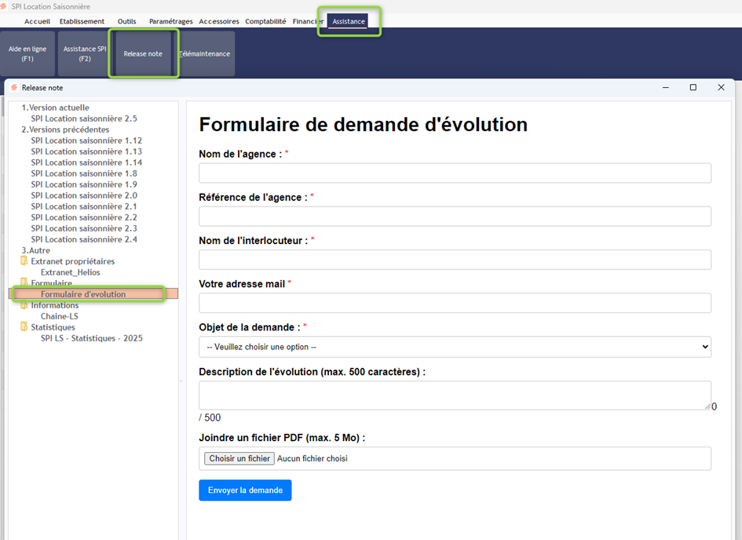Open the Comptabilité menu
742x540 pixels.
tap(265, 21)
